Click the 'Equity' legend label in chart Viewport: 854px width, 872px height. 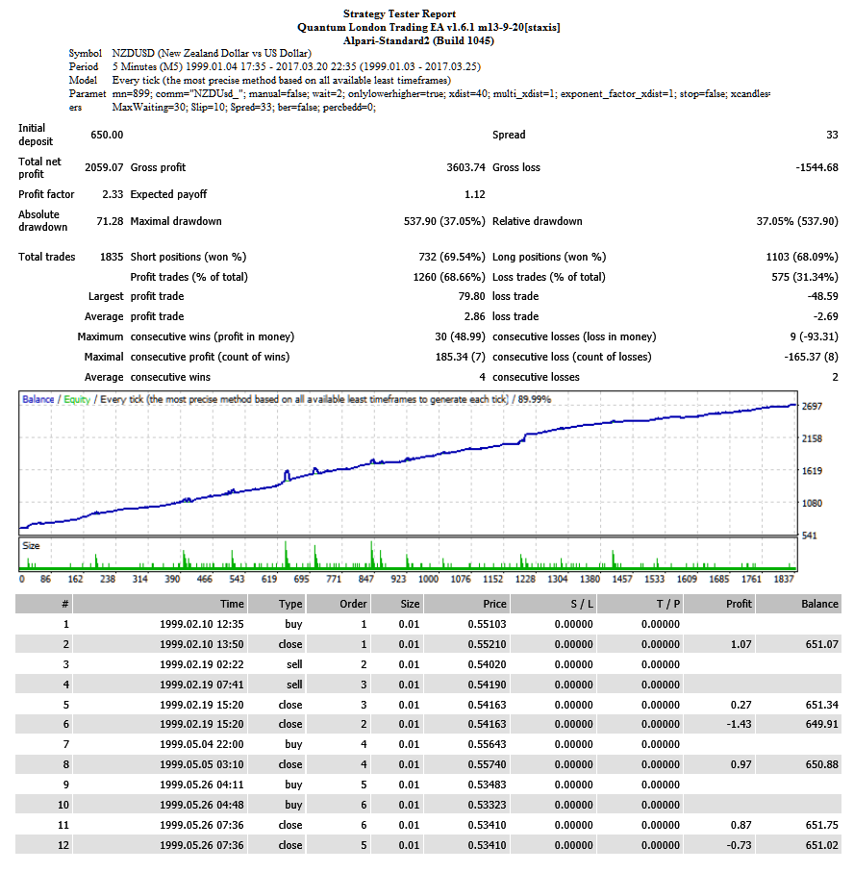click(x=77, y=399)
